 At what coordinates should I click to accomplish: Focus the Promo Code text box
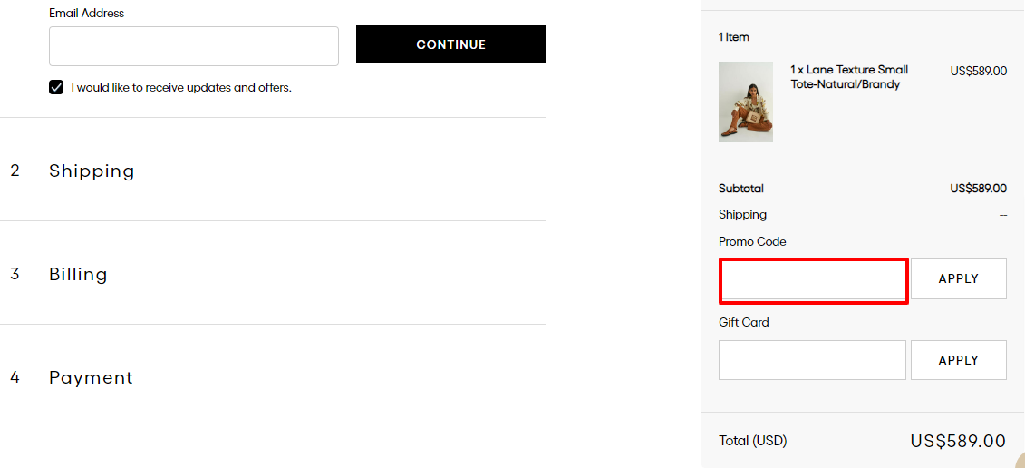coord(813,281)
